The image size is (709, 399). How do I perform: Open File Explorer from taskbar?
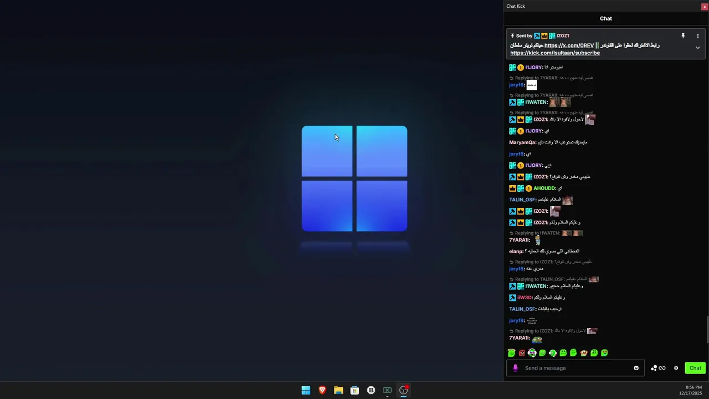(338, 390)
